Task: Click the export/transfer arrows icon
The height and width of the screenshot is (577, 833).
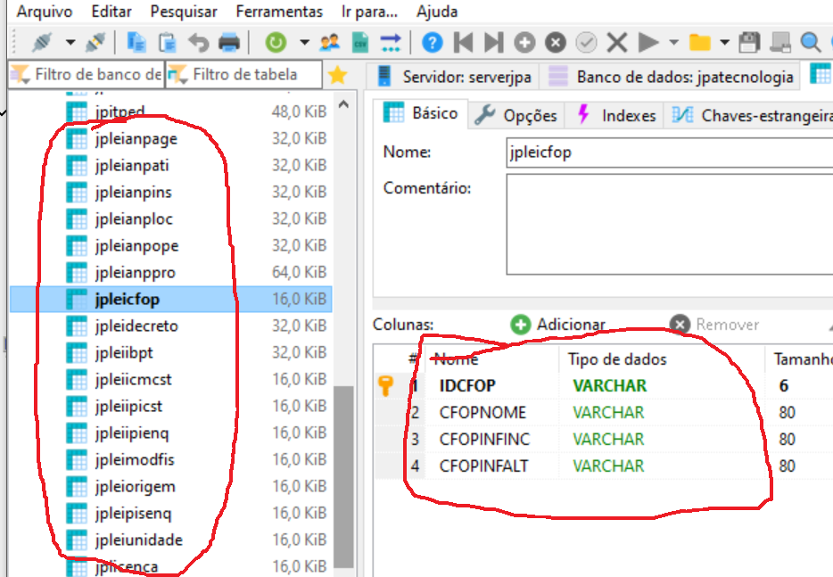Action: click(391, 42)
